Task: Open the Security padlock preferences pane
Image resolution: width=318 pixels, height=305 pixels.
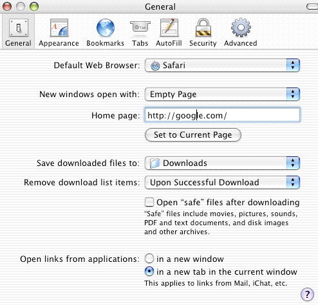Action: tap(203, 32)
